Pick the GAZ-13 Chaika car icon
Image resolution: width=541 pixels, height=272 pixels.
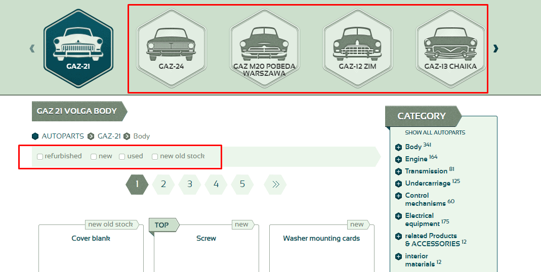[450, 48]
